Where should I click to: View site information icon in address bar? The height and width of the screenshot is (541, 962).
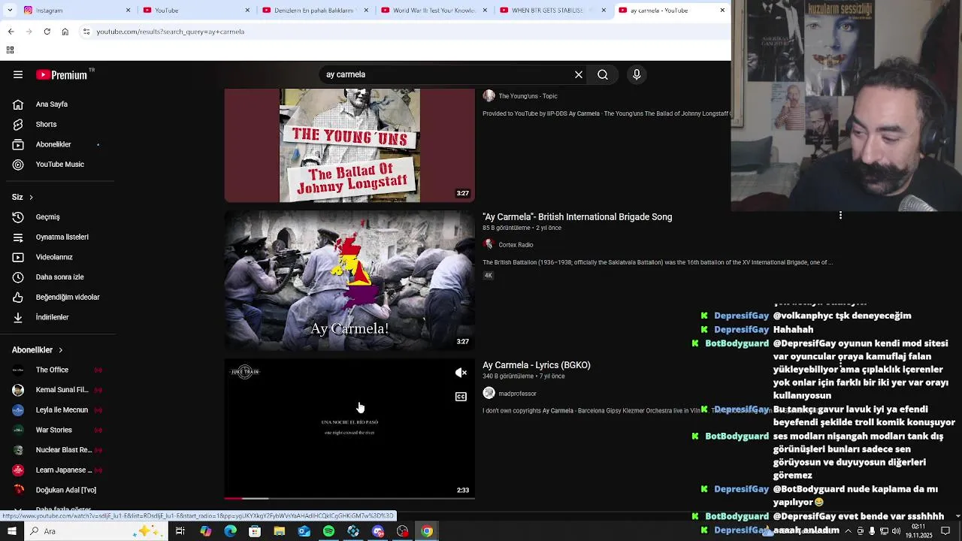86,32
